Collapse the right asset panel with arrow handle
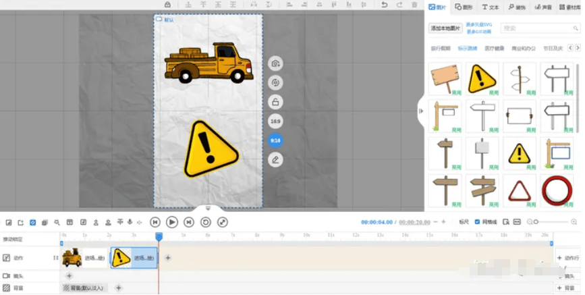 (x=421, y=111)
